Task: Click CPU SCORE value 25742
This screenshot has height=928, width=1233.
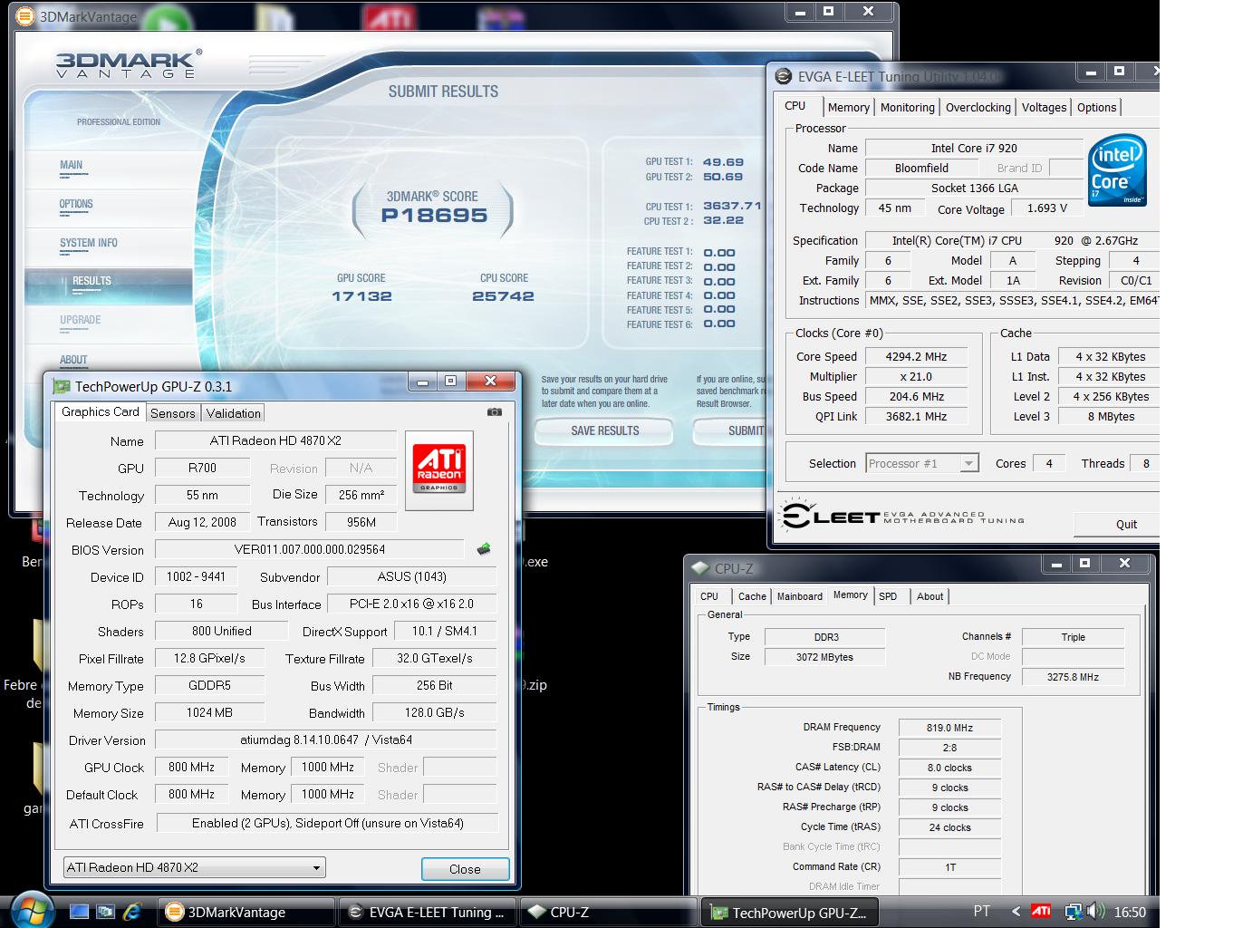Action: (x=503, y=296)
